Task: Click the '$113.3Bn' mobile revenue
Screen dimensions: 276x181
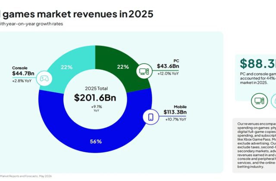Action: tap(175, 112)
